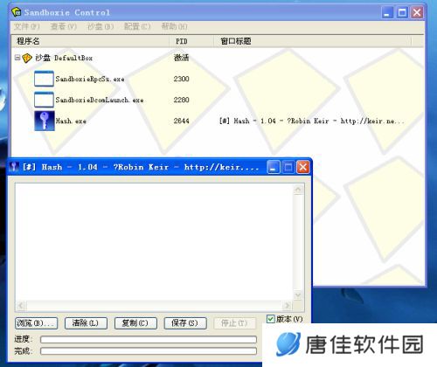Click the 完成 progress bar
Image resolution: width=437 pixels, height=367 pixels.
point(149,351)
